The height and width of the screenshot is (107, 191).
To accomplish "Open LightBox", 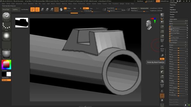I will coord(15,10).
